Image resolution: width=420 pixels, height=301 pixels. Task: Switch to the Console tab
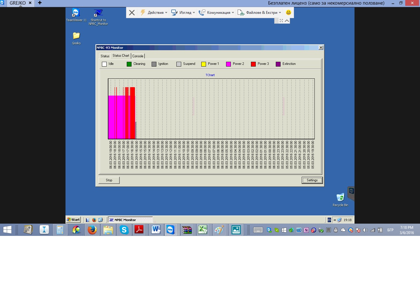tap(138, 56)
